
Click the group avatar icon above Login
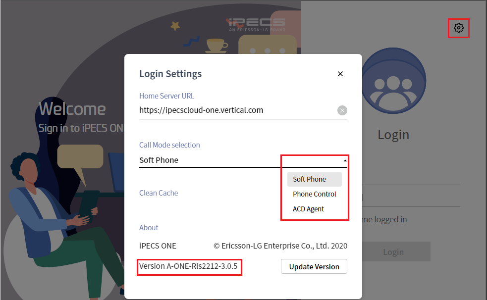393,81
